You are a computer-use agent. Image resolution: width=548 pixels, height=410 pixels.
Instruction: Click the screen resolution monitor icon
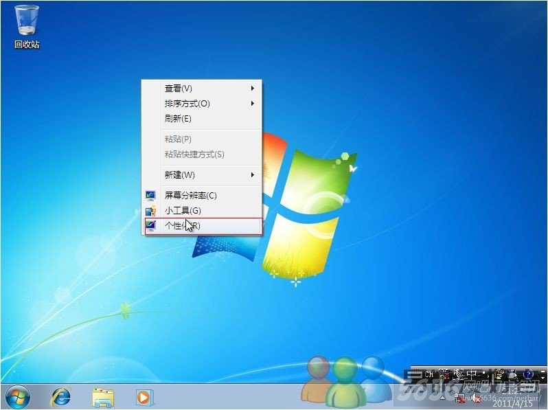(150, 196)
